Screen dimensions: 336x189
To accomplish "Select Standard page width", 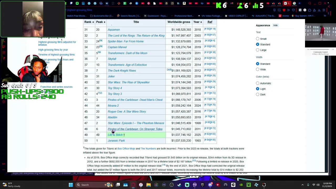I will (258, 64).
